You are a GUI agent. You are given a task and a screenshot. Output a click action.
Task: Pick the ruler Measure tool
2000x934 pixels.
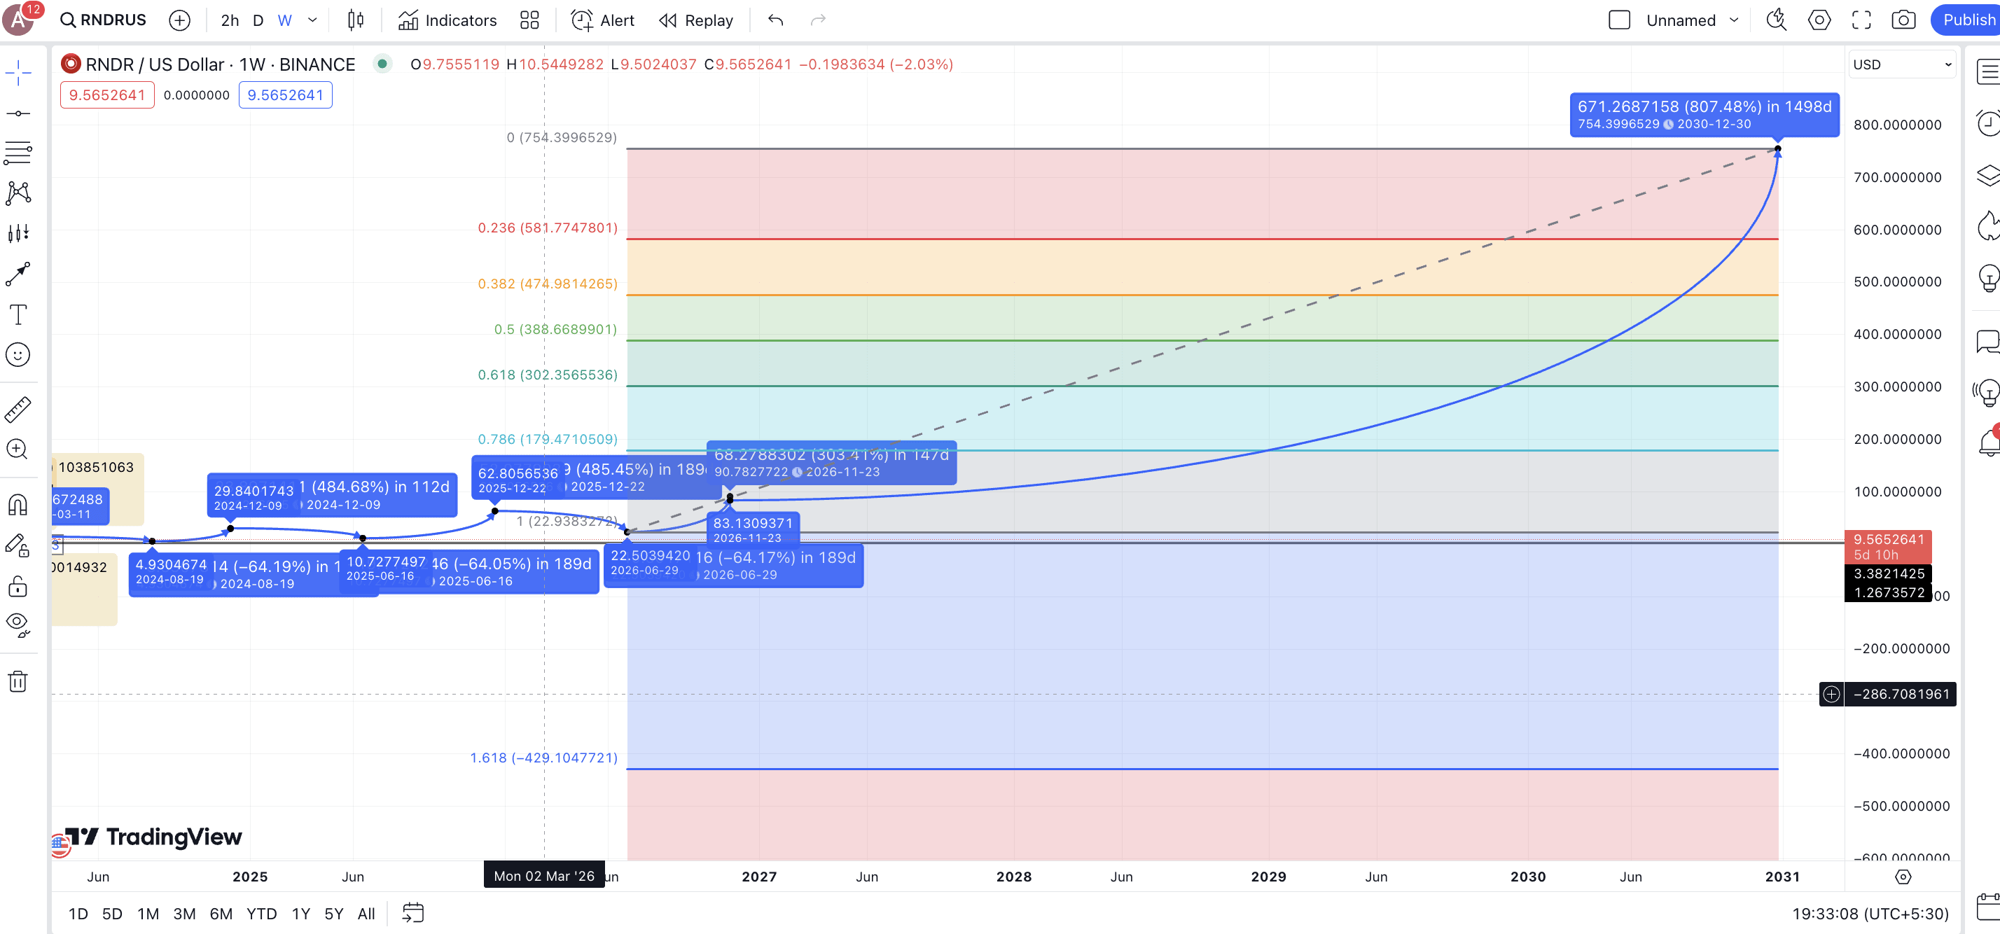click(x=18, y=409)
